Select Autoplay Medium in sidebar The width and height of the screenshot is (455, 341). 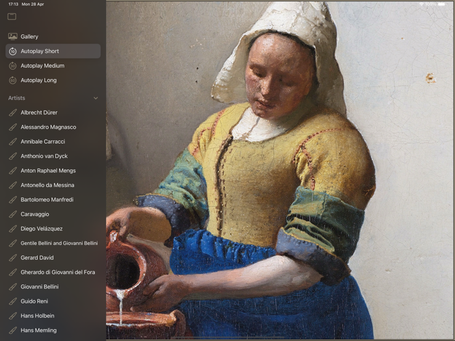click(x=53, y=66)
